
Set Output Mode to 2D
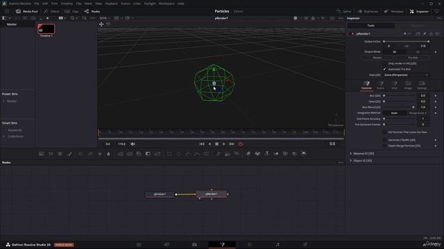point(418,52)
